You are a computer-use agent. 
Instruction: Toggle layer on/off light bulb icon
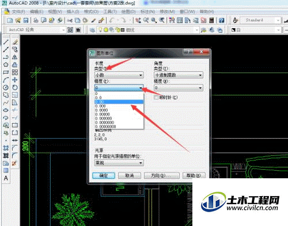coord(100,30)
